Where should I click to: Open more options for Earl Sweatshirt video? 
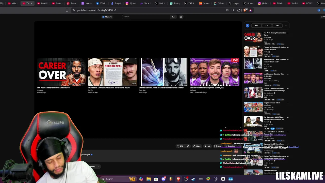[288, 117]
